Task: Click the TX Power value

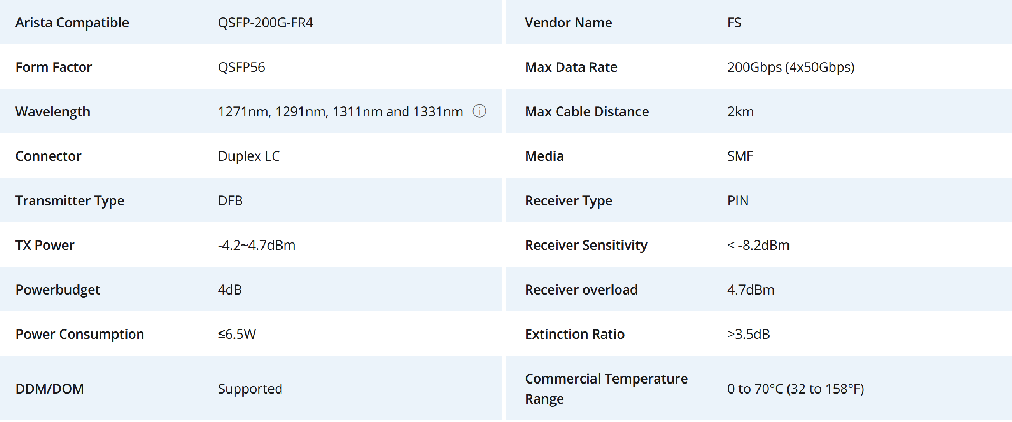Action: pyautogui.click(x=256, y=246)
